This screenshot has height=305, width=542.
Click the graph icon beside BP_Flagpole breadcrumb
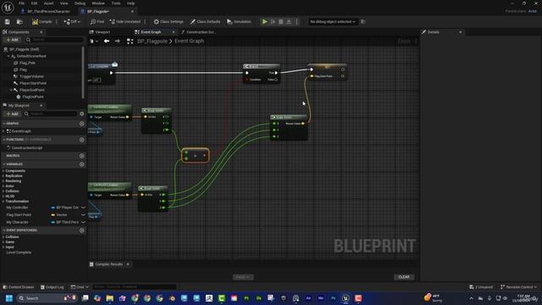tap(130, 42)
